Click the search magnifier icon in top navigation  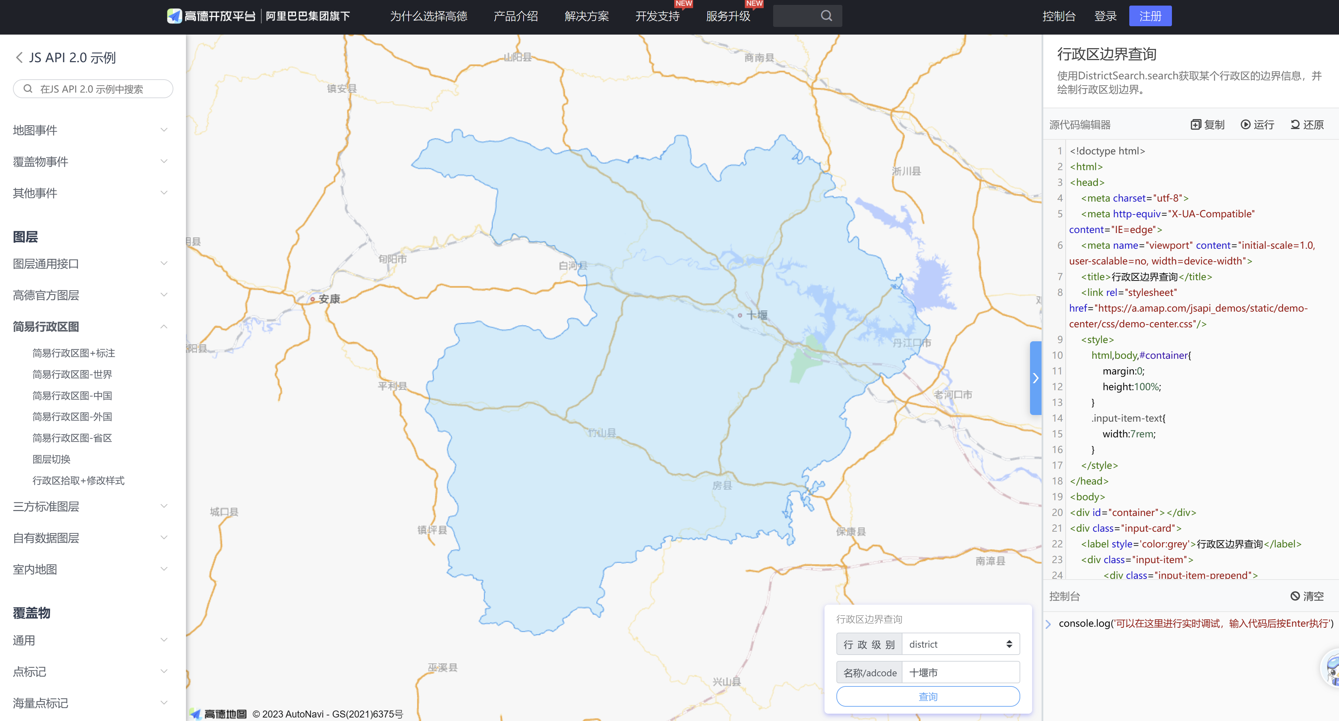(x=826, y=16)
